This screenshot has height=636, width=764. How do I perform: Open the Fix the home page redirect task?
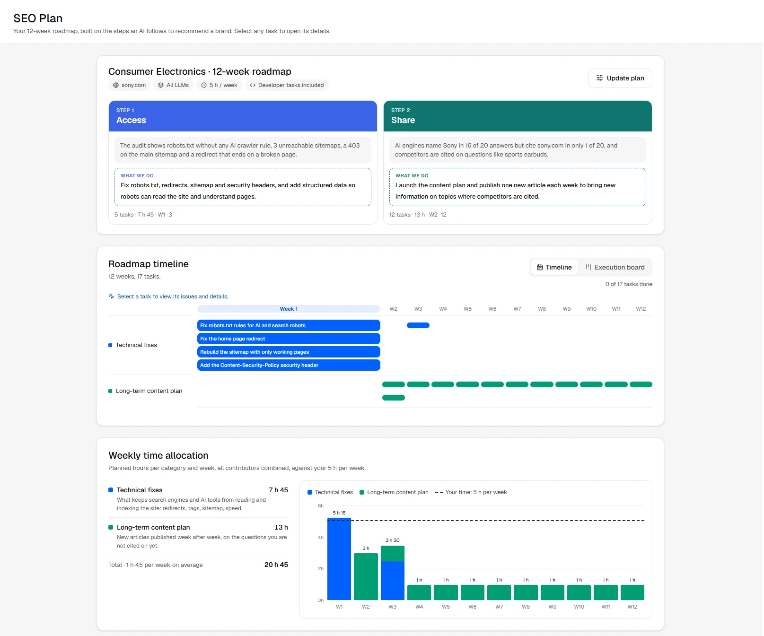coord(289,339)
